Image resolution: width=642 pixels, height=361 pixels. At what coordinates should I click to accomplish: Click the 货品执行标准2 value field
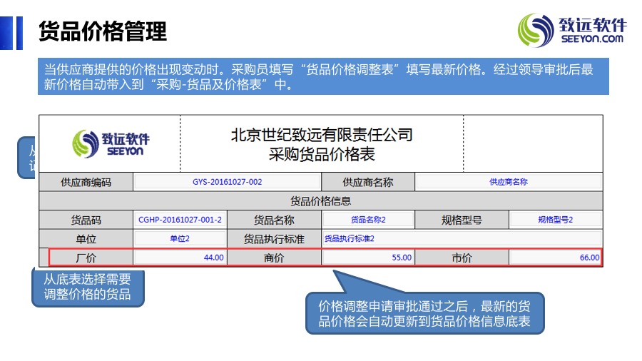462,238
